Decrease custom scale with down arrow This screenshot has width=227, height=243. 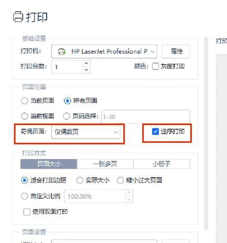(128, 199)
